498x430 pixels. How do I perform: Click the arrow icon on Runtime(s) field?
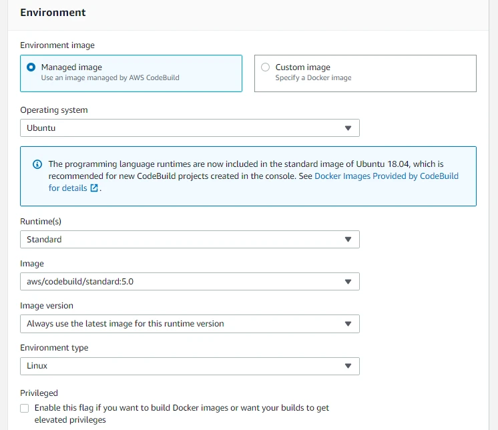tap(348, 240)
